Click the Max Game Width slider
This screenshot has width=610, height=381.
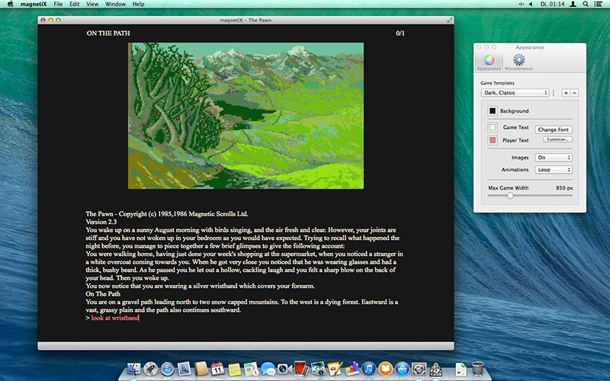pos(510,196)
